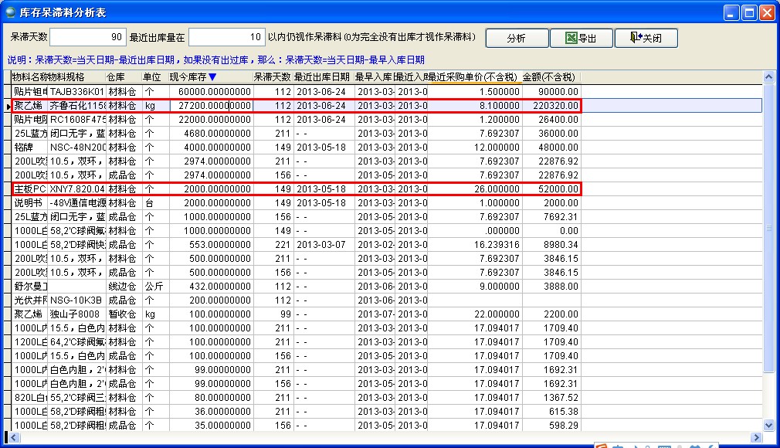
Task: Click the current row indicator arrow
Action: [8, 106]
